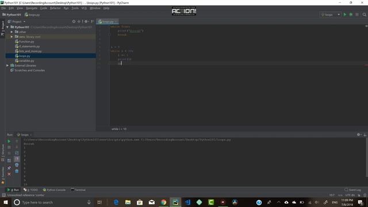
Task: Run loops with the green toolbar Run button
Action: [345, 14]
